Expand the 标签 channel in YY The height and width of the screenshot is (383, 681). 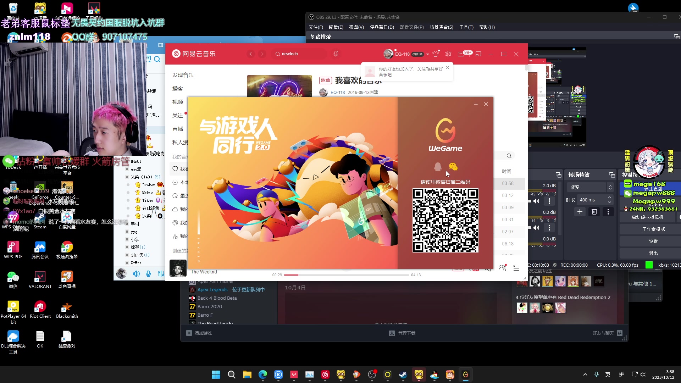point(127,247)
